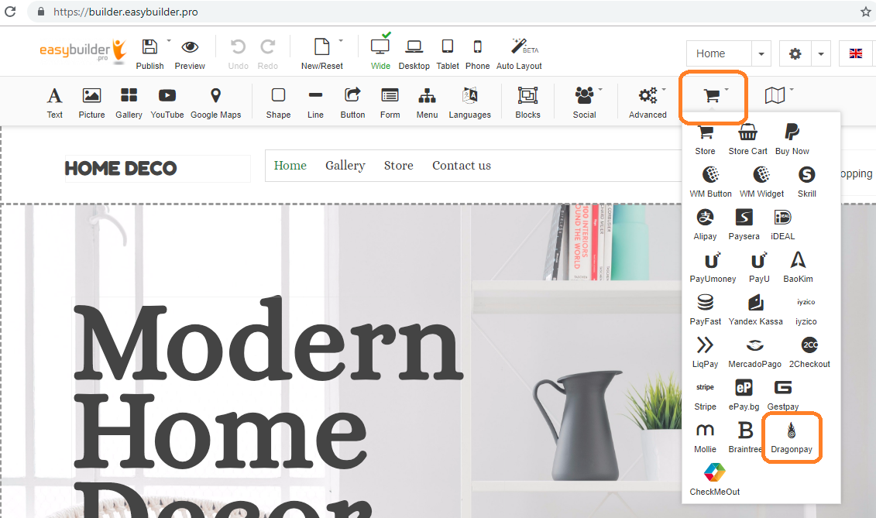The width and height of the screenshot is (876, 518).
Task: Select ePay.bg payment option
Action: coord(744,395)
